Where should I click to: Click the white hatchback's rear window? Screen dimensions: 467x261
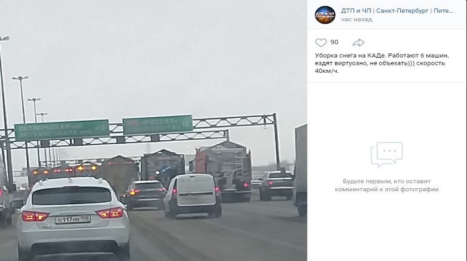(72, 195)
